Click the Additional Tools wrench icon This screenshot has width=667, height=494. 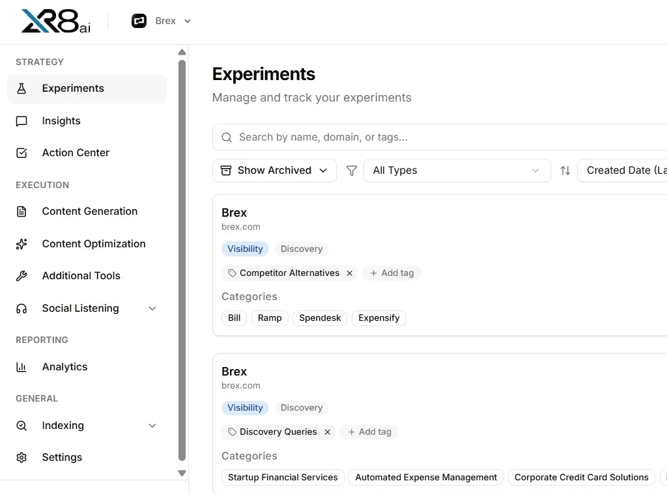[21, 275]
